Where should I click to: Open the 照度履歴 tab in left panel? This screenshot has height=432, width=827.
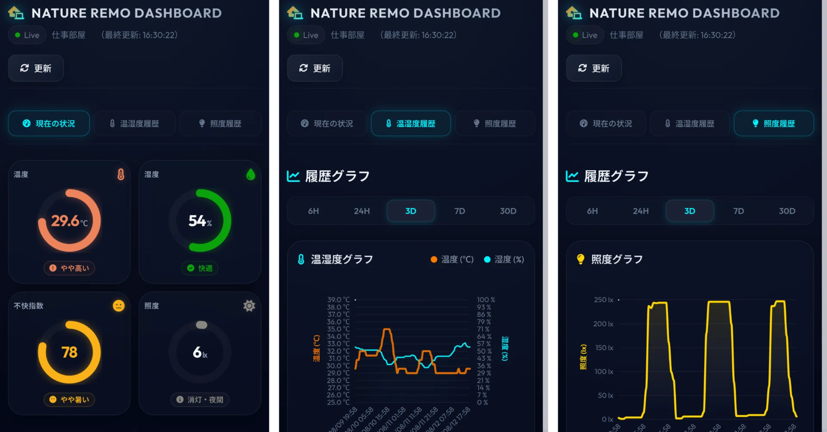220,123
